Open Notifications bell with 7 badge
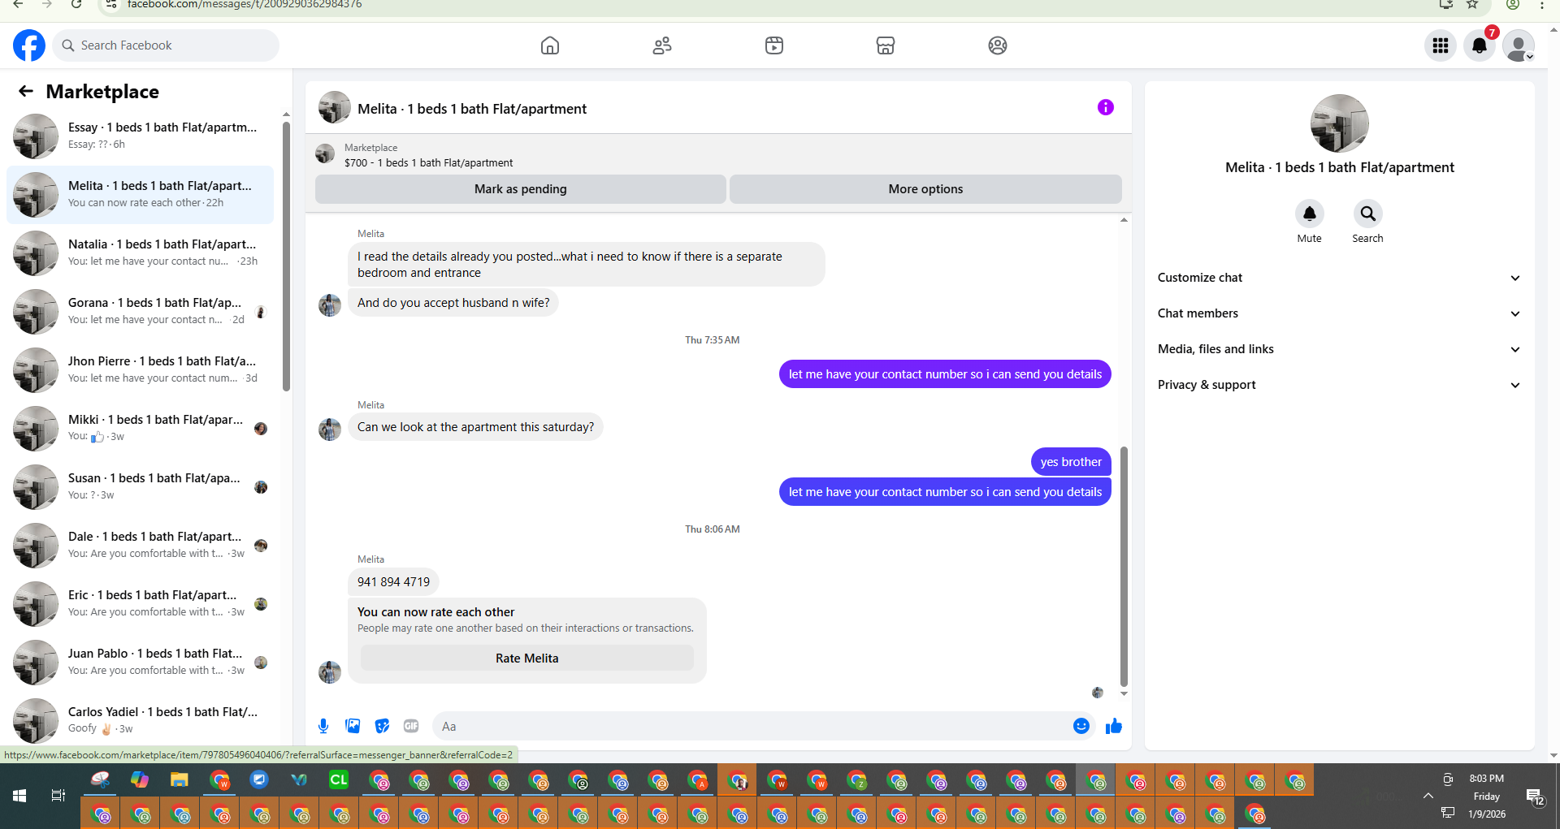The image size is (1560, 829). (x=1480, y=45)
